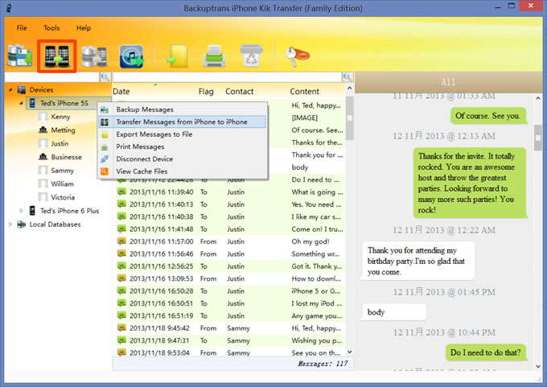This screenshot has height=387, width=547.
Task: Select message 'Got it. Thank y...' row
Action: 230,266
